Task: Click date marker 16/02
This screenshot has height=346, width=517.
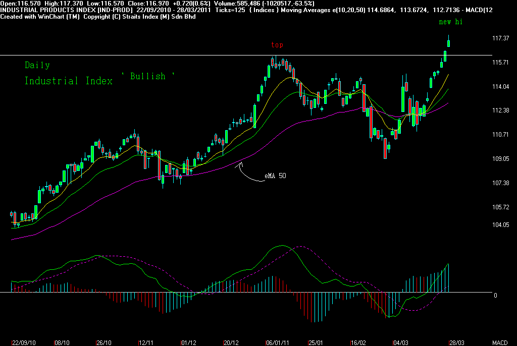Action: (x=358, y=342)
